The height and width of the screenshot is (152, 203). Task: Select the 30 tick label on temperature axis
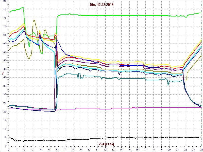click(x=4, y=94)
